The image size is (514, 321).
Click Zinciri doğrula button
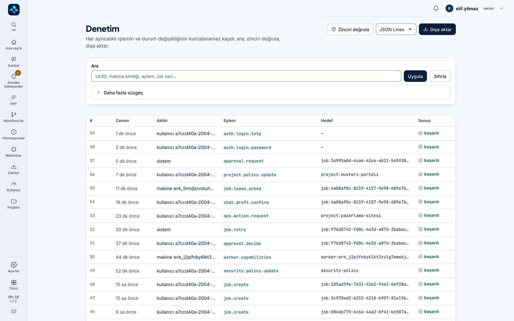pyautogui.click(x=350, y=29)
